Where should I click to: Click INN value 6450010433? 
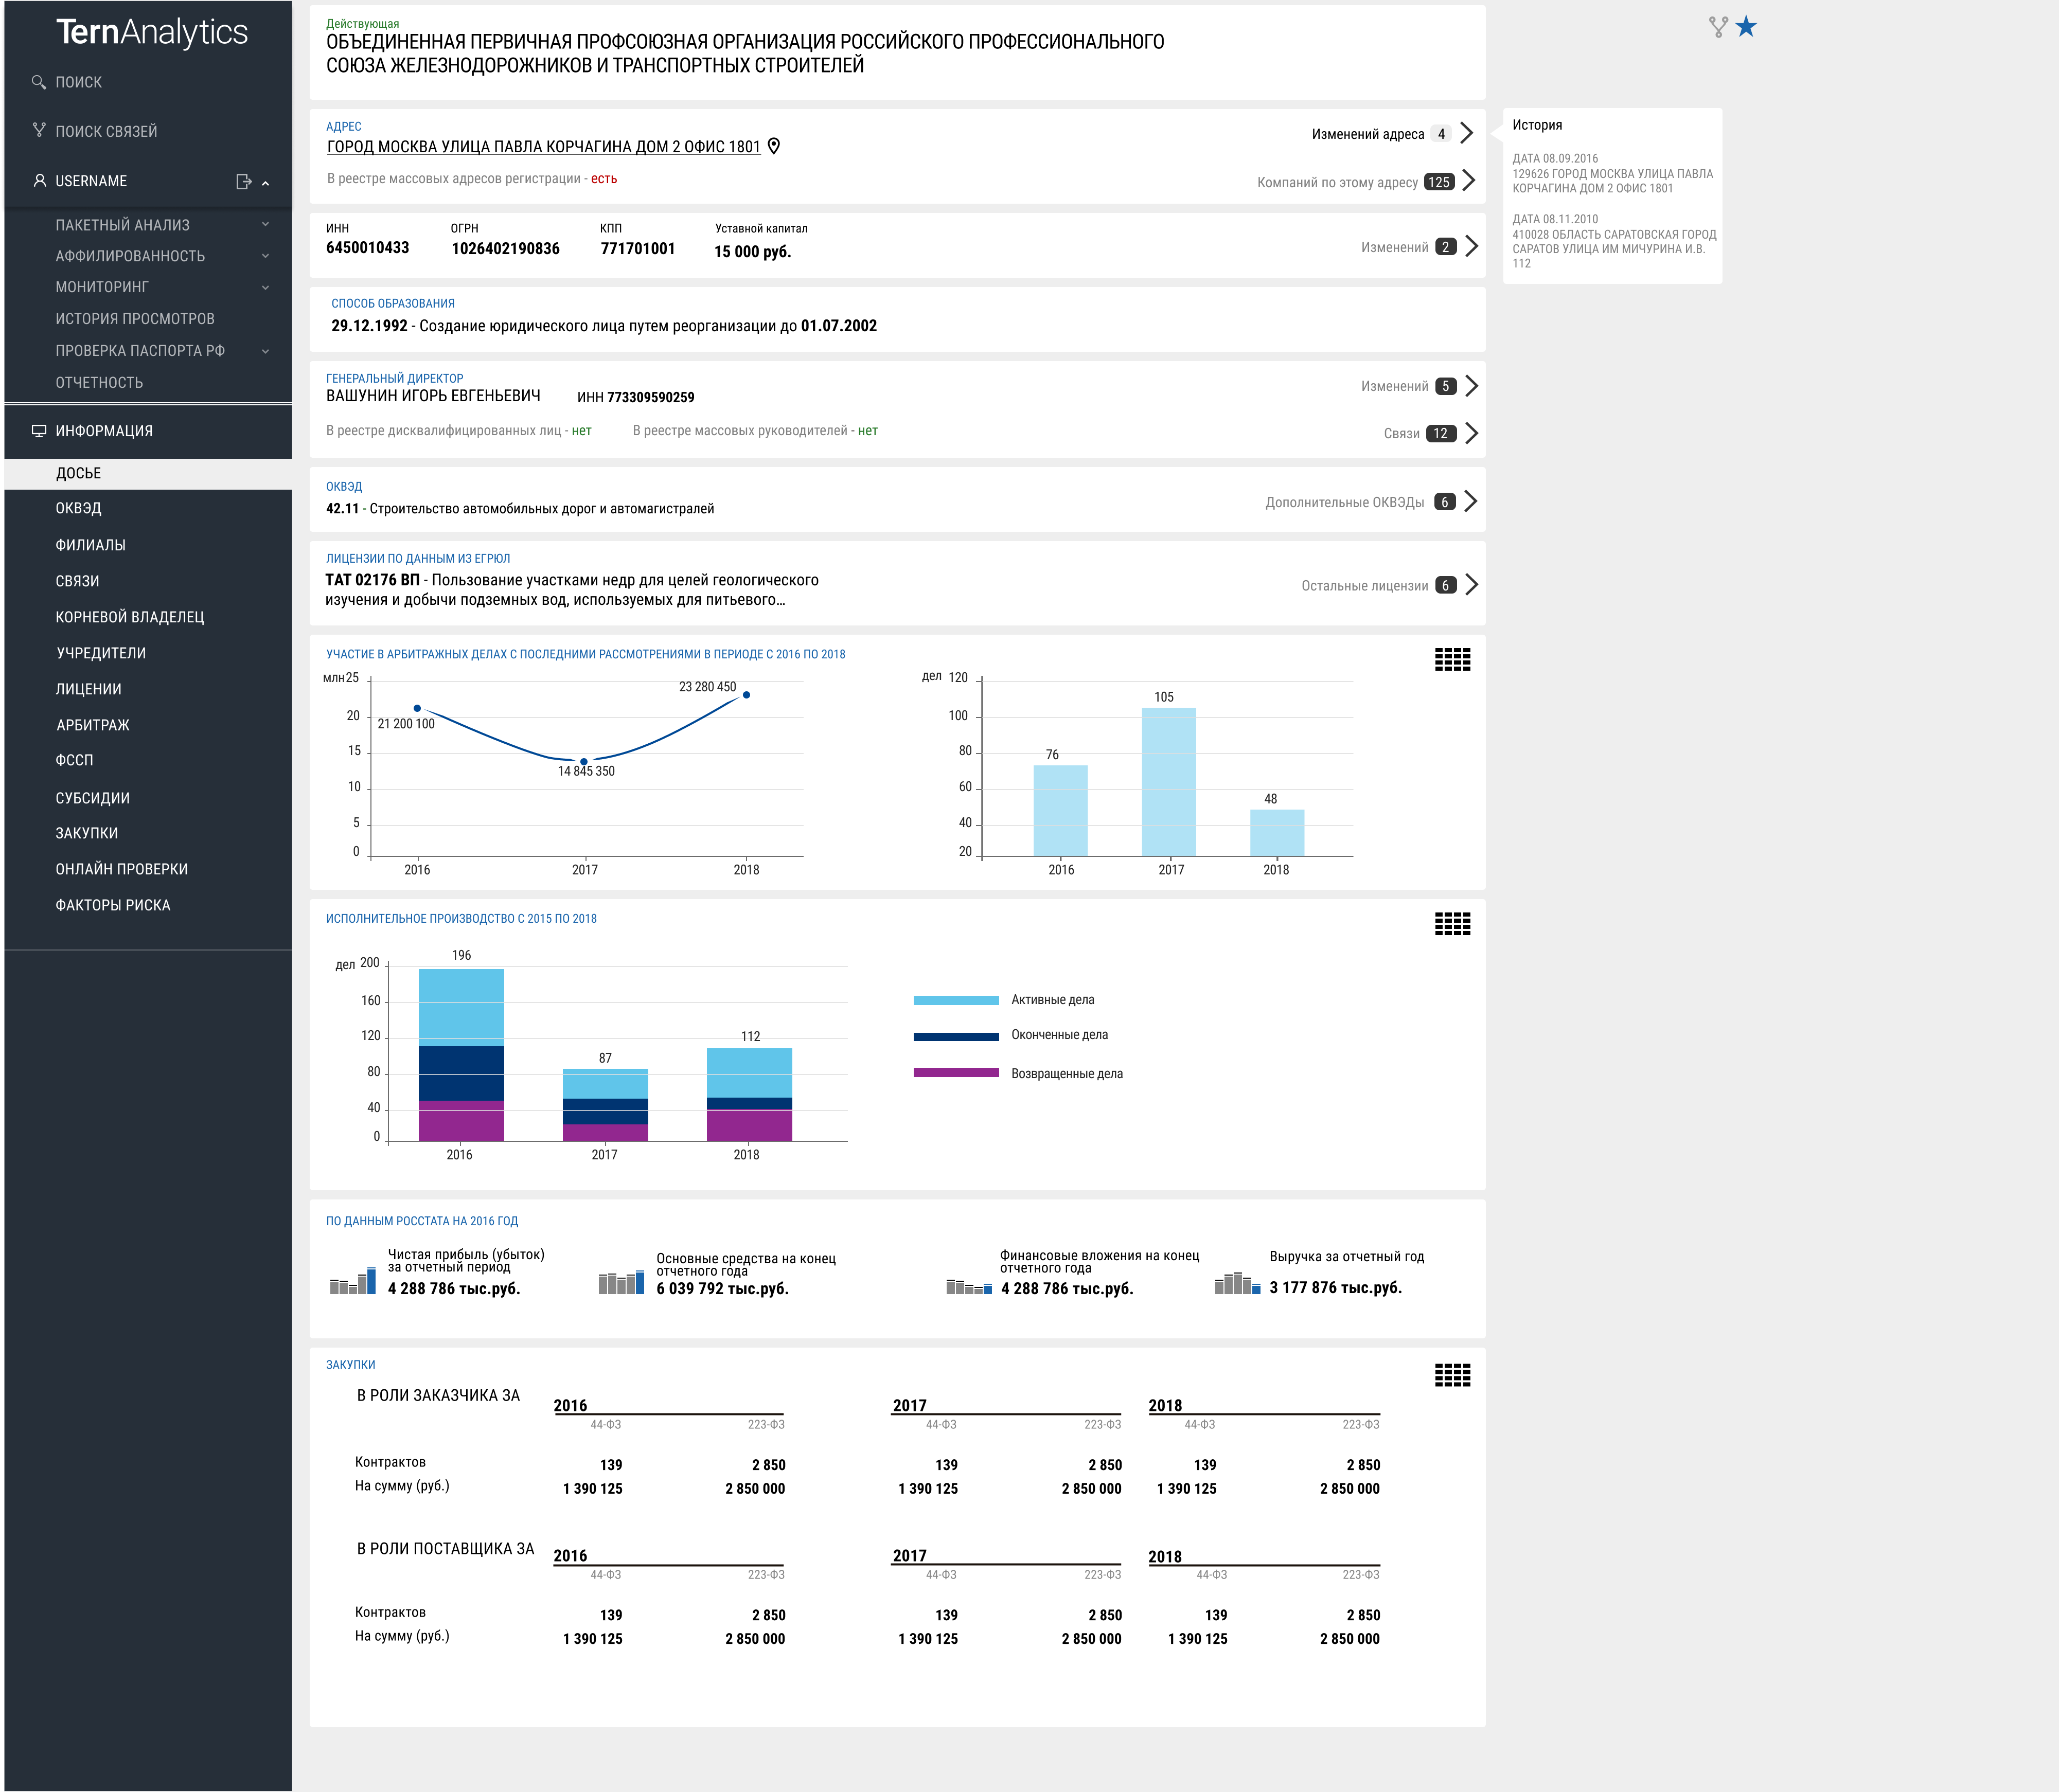click(x=367, y=248)
